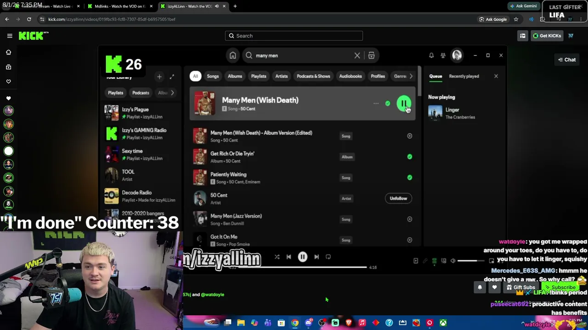Close the Spotify queue panel
The width and height of the screenshot is (588, 330).
496,76
